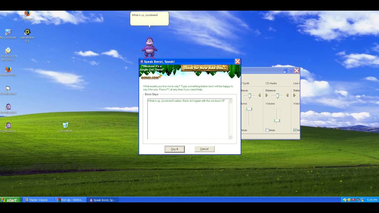Click the purple Bonzi gorilla character
This screenshot has height=213, width=379.
[150, 47]
